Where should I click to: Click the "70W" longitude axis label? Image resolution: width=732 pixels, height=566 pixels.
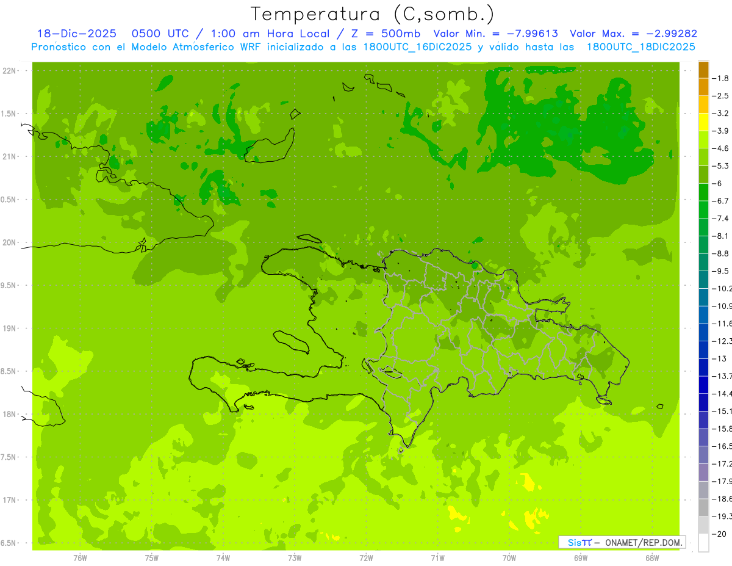[x=509, y=558]
